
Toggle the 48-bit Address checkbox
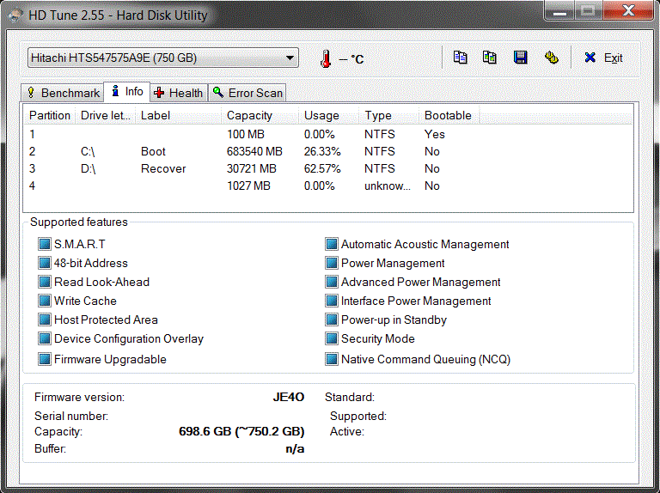45,263
